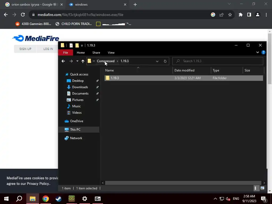Click Explorer's horizontal scrollbar right arrow

coord(264,183)
